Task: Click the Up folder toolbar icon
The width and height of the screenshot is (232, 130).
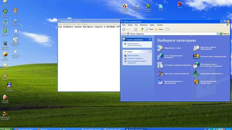Action: (142, 29)
